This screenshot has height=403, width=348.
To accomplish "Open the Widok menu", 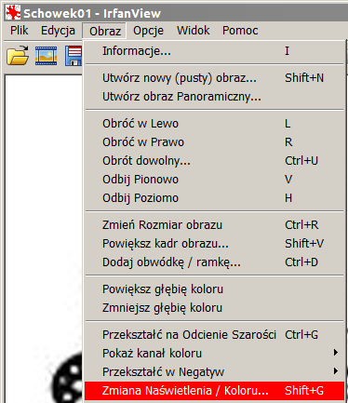I will pos(194,31).
